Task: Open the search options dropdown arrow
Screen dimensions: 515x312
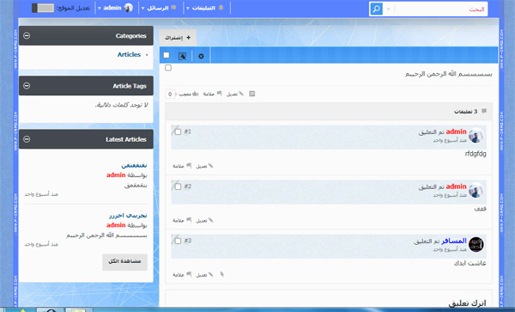Action: click(x=389, y=9)
